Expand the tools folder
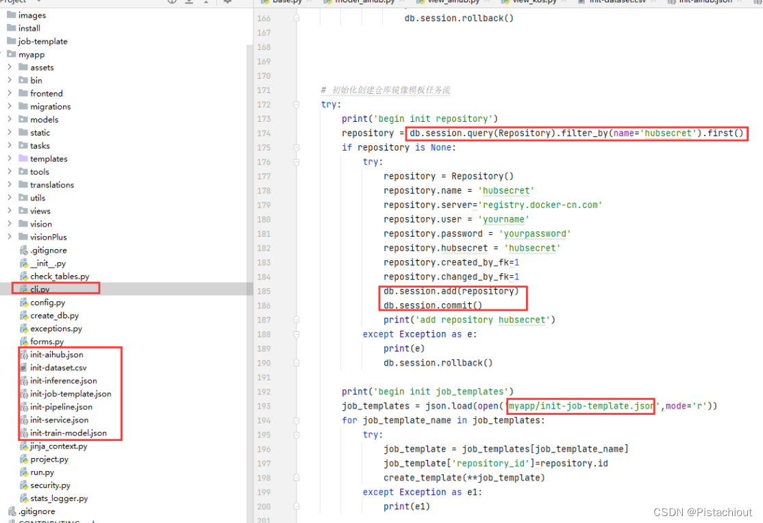763x523 pixels. (10, 171)
